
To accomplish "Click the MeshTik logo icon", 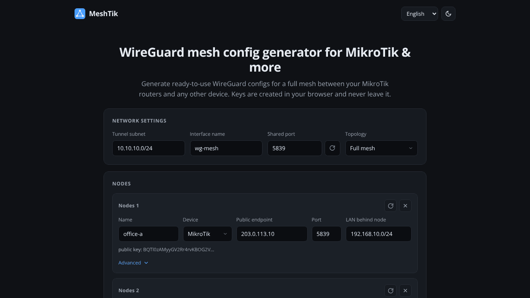I will [80, 14].
